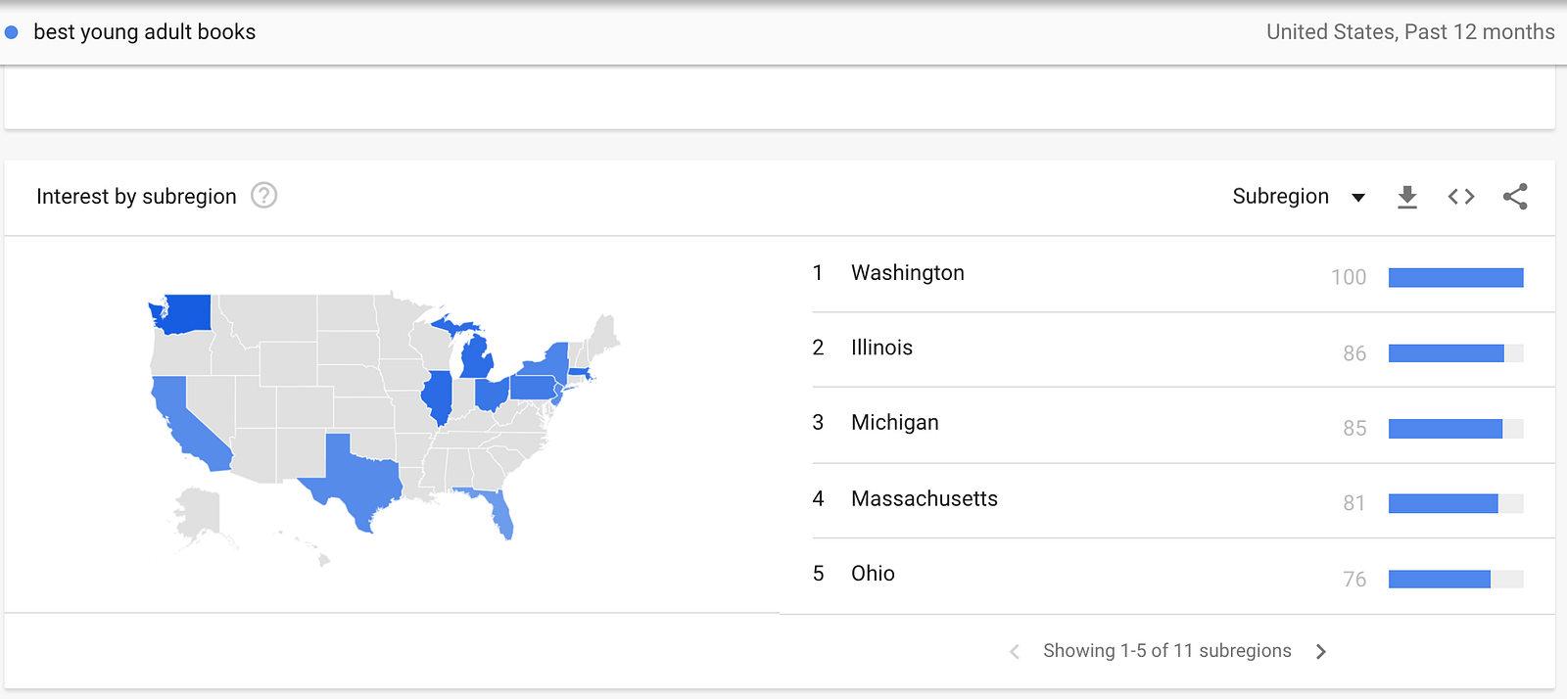Choose Massachusetts from the subregion list
Screen dimensions: 1567x699
pyautogui.click(x=924, y=499)
